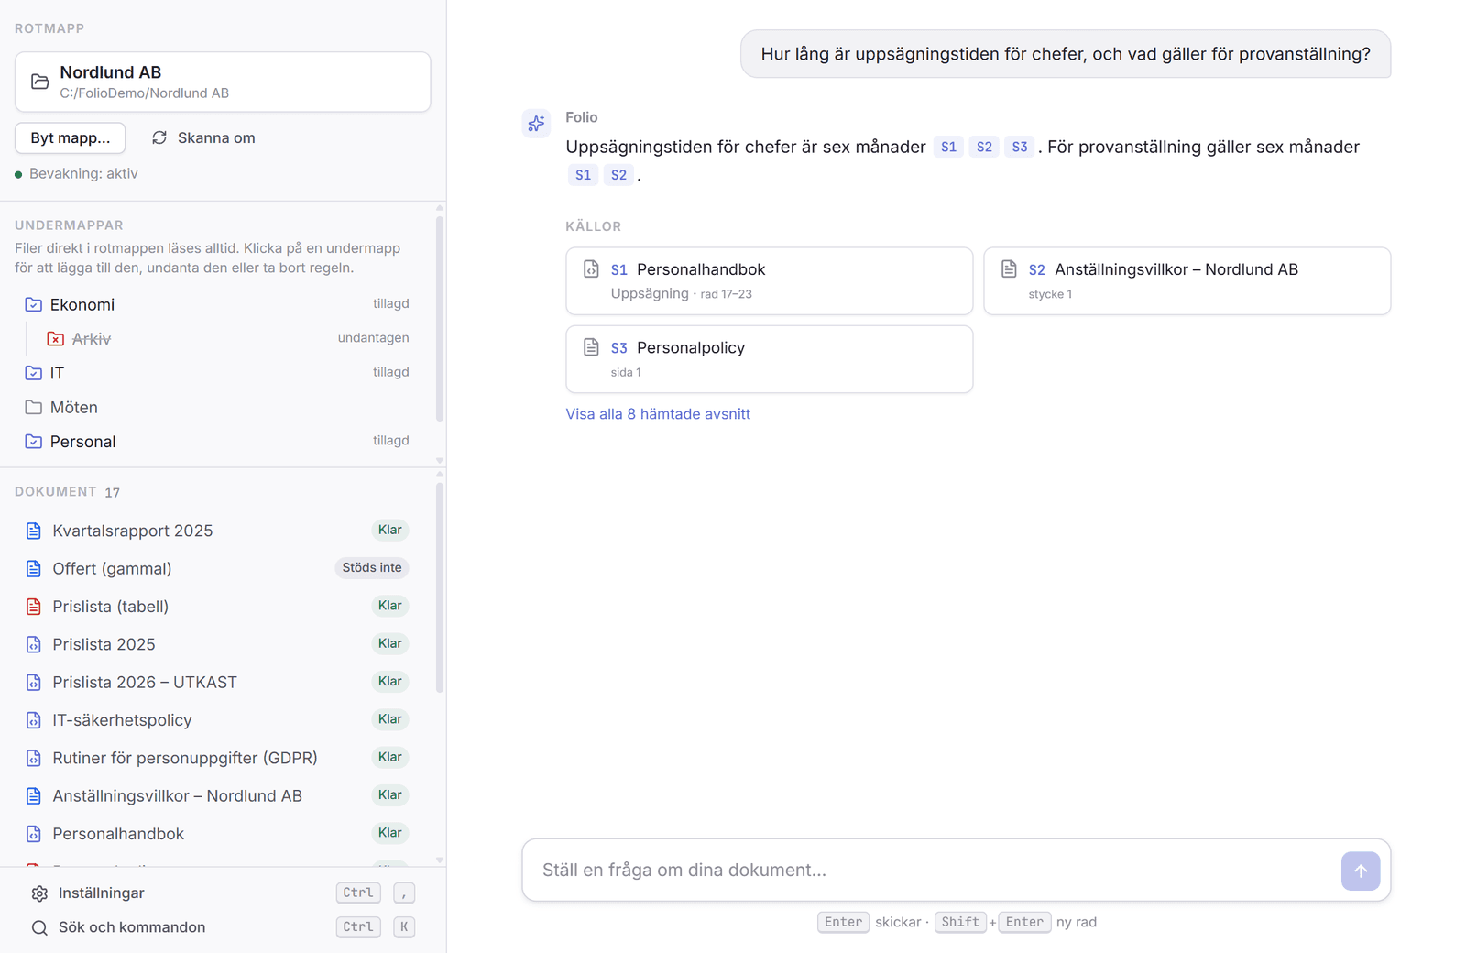Select the Personal subfolder row

217,442
